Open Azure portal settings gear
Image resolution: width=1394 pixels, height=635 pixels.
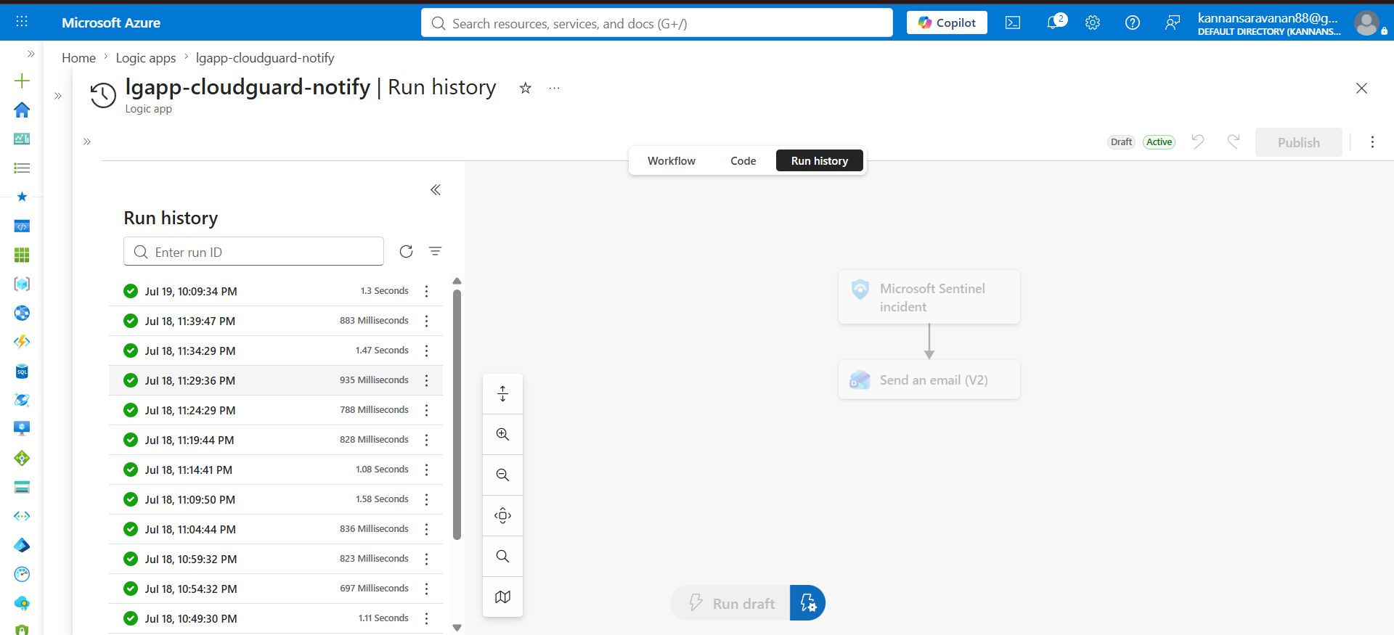[x=1092, y=22]
